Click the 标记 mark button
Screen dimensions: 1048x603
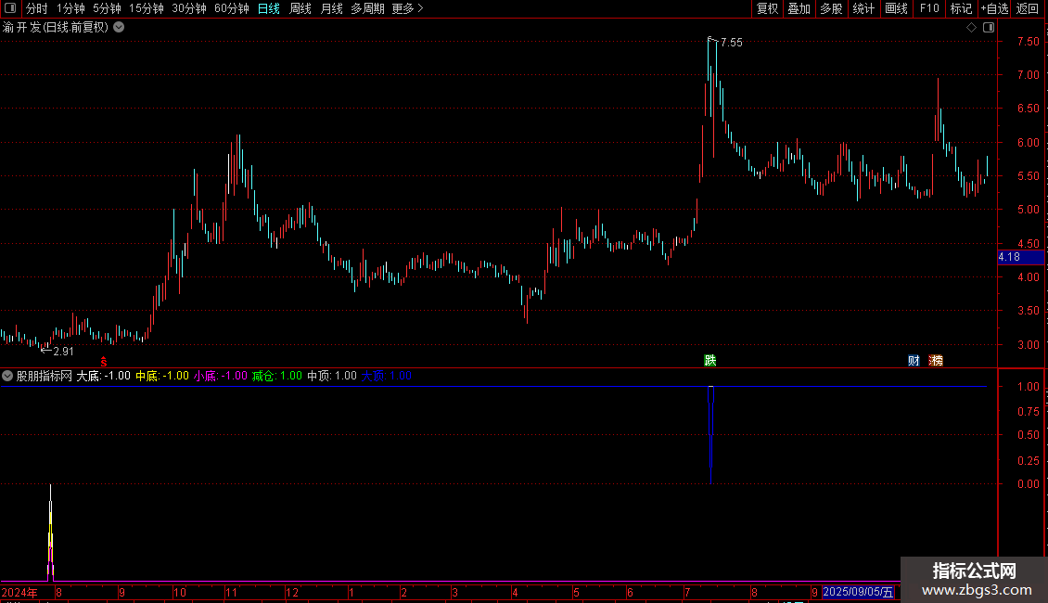(961, 8)
